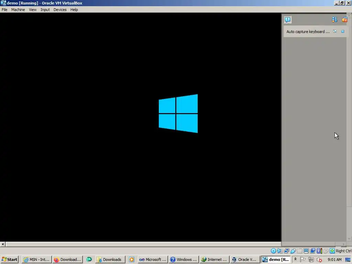Switch to the Oracle VirtualBox Manager taskbar button
The image size is (352, 264).
click(245, 260)
